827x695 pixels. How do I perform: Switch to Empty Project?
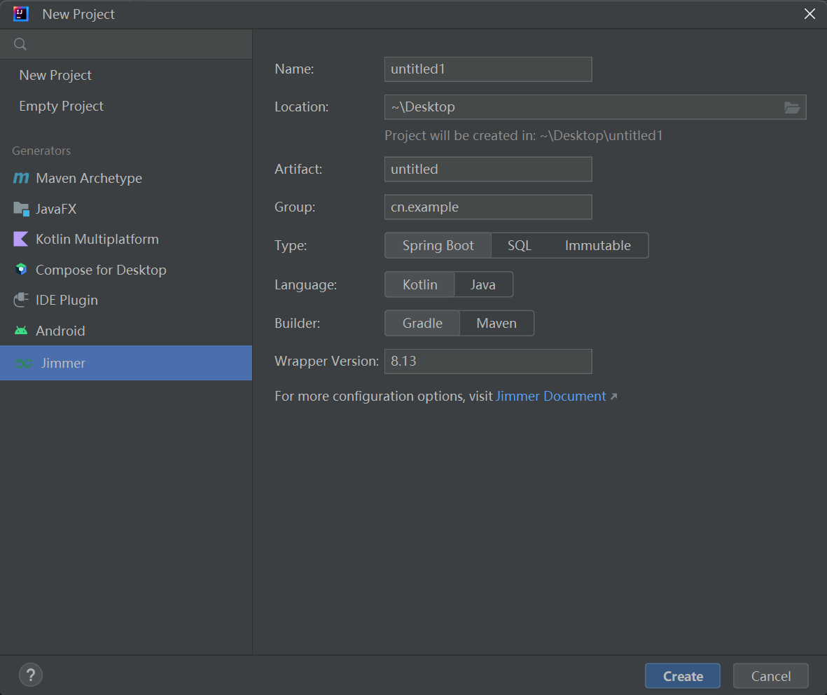click(x=60, y=106)
